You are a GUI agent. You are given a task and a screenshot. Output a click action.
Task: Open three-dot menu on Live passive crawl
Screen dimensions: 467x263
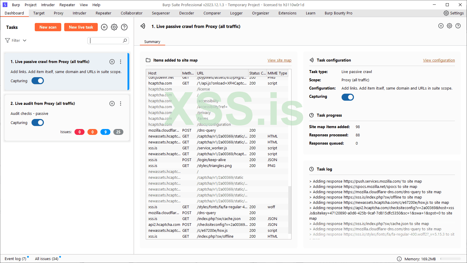[x=120, y=62]
